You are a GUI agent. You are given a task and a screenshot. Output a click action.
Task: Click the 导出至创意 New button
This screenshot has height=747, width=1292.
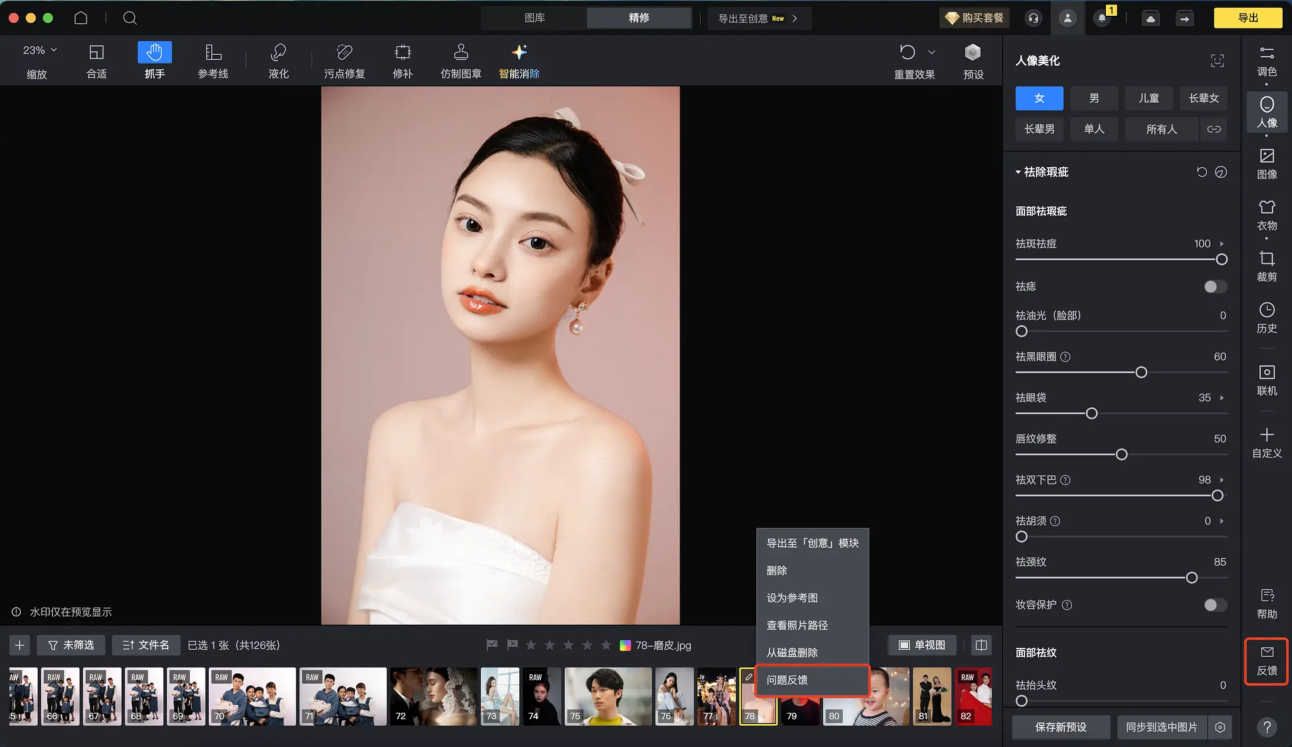tap(759, 18)
